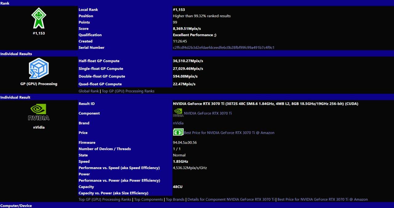Screen dimensions: 394x208
Task: Click the Created time 11:26:45
Action: [180, 41]
